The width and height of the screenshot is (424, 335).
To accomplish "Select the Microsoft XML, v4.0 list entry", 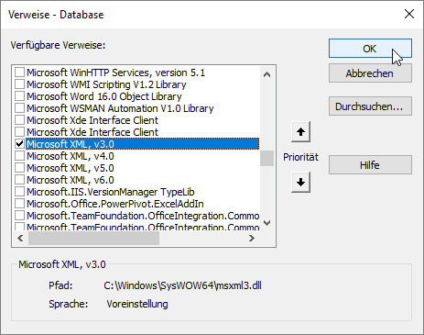I will click(x=71, y=156).
